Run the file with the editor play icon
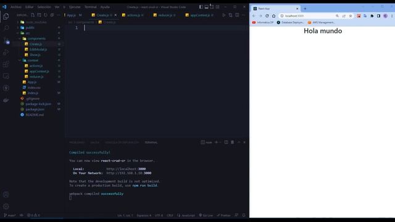This screenshot has width=395, height=222. (x=223, y=15)
